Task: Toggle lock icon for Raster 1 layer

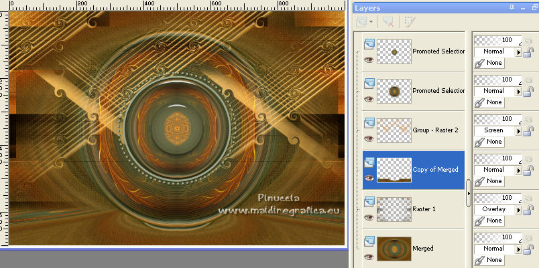Action: coord(528,210)
